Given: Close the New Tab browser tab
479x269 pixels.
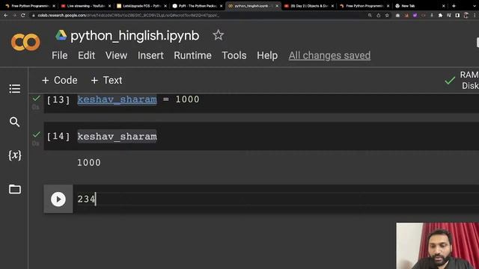Looking at the screenshot, I should point(444,6).
